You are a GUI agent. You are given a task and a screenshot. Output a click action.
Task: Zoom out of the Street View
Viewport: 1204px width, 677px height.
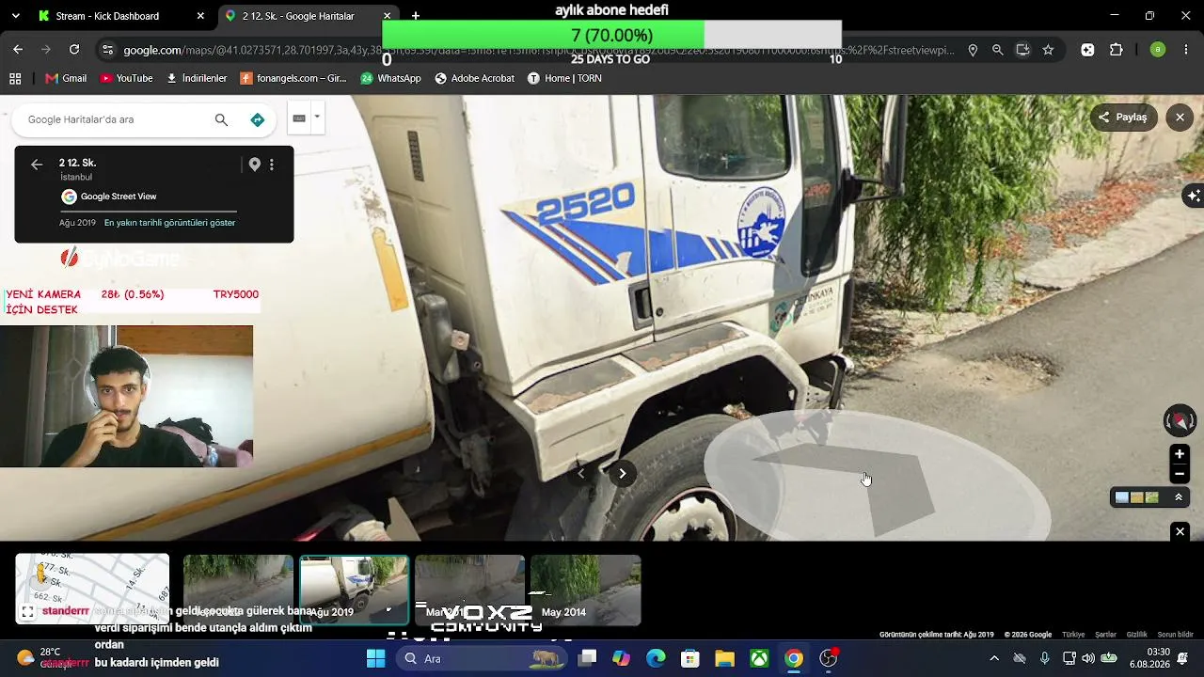1180,474
